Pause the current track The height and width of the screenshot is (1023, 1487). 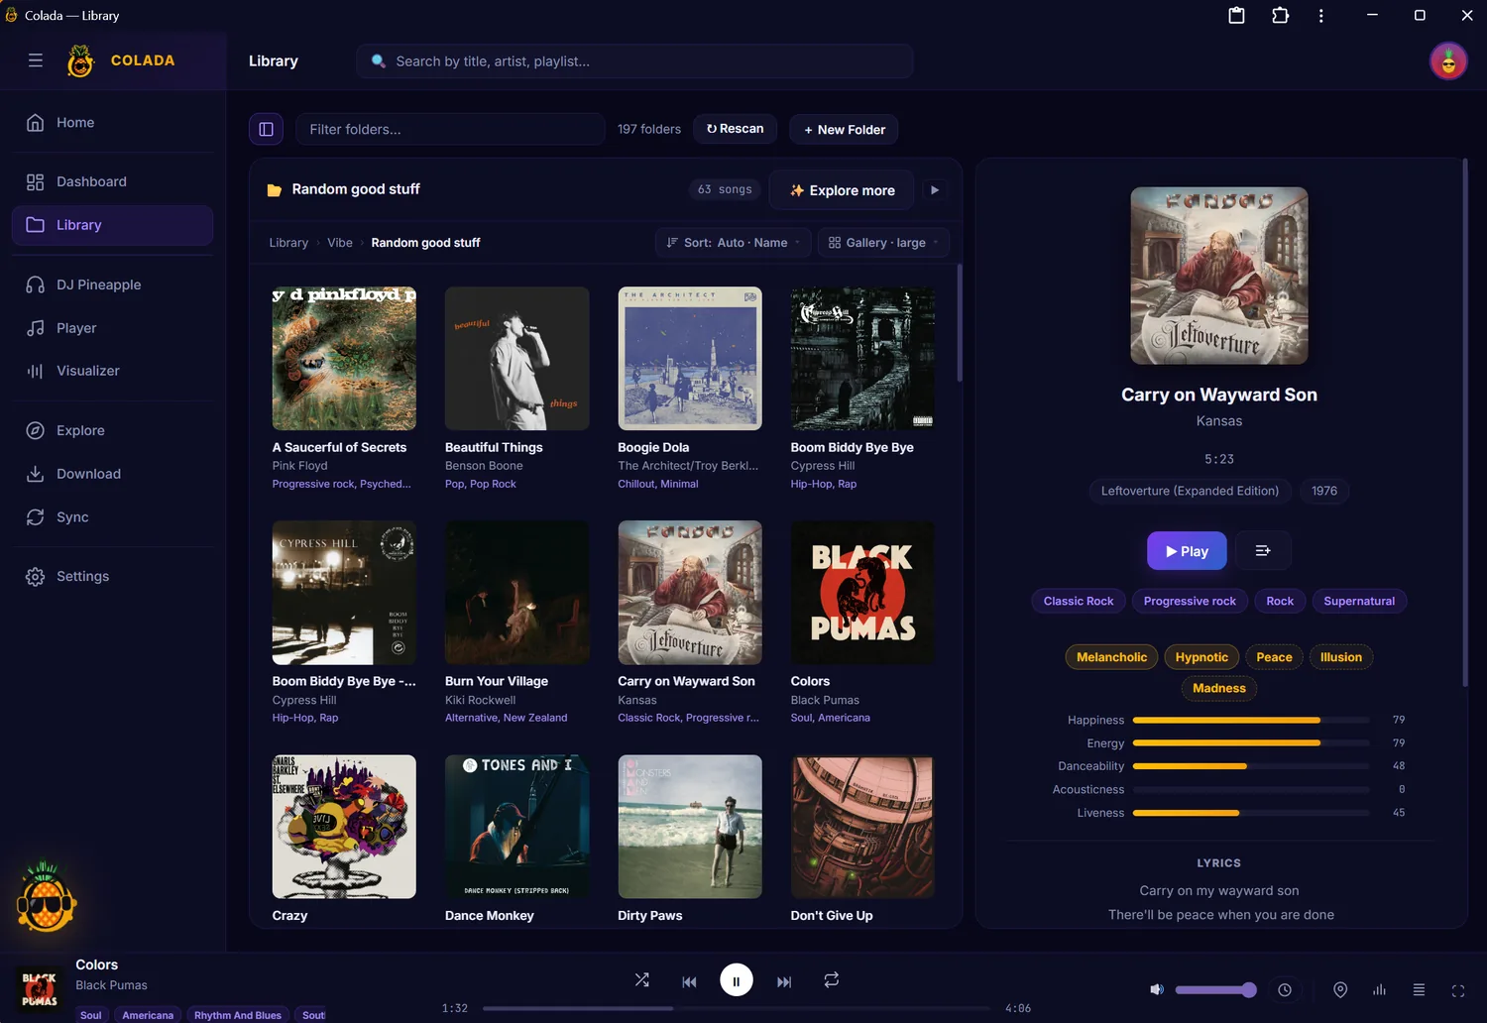[x=736, y=980]
